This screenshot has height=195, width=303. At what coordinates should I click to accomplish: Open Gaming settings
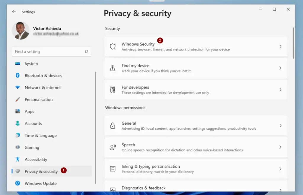click(52, 147)
